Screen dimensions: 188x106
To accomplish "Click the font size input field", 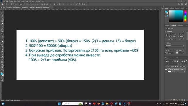I will [x=170, y=51].
